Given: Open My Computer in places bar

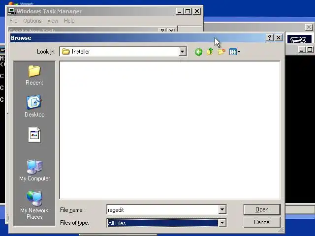Looking at the screenshot, I should (x=34, y=171).
